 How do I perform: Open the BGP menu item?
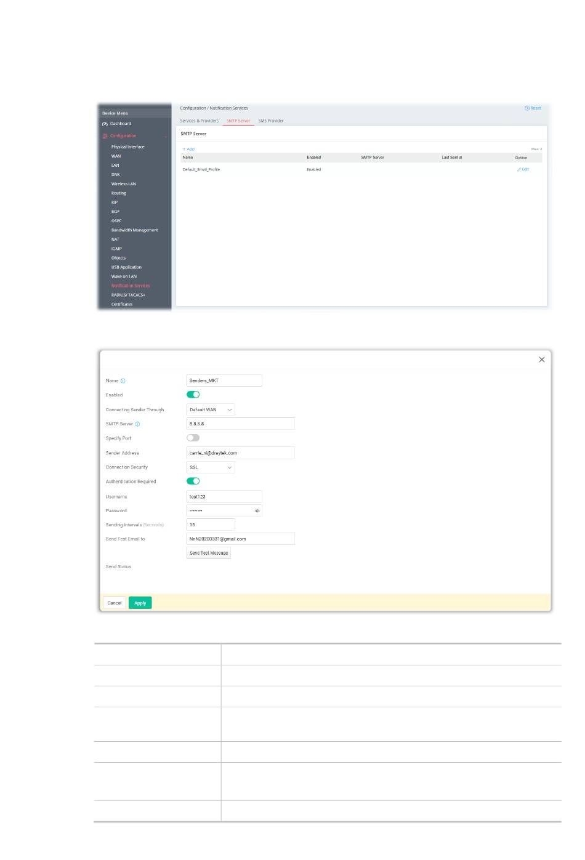pyautogui.click(x=115, y=212)
